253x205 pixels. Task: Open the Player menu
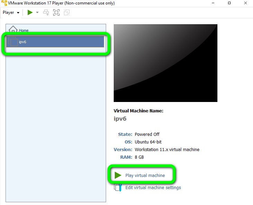(x=11, y=12)
